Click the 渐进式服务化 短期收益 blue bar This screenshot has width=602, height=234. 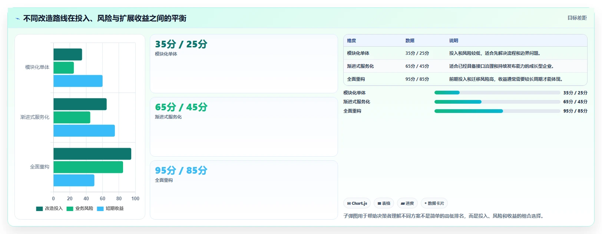(84, 131)
